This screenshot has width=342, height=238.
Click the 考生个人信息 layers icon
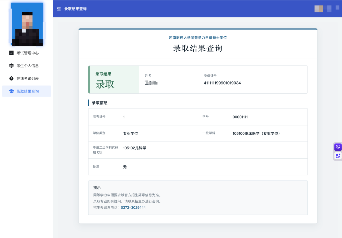tap(11, 66)
